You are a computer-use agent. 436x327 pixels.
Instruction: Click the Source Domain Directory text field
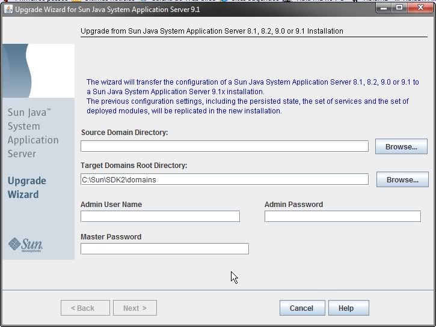224,146
